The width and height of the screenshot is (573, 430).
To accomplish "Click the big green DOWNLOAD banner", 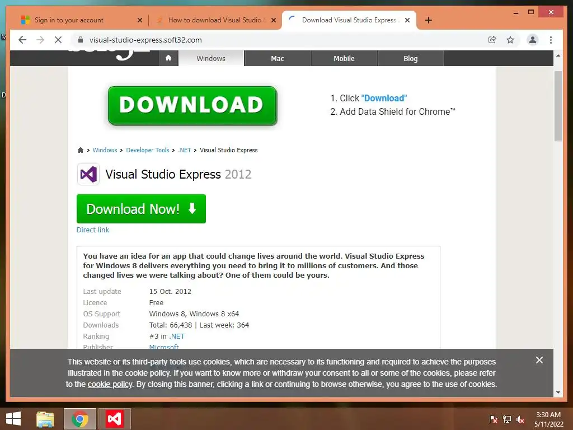I will pos(192,106).
